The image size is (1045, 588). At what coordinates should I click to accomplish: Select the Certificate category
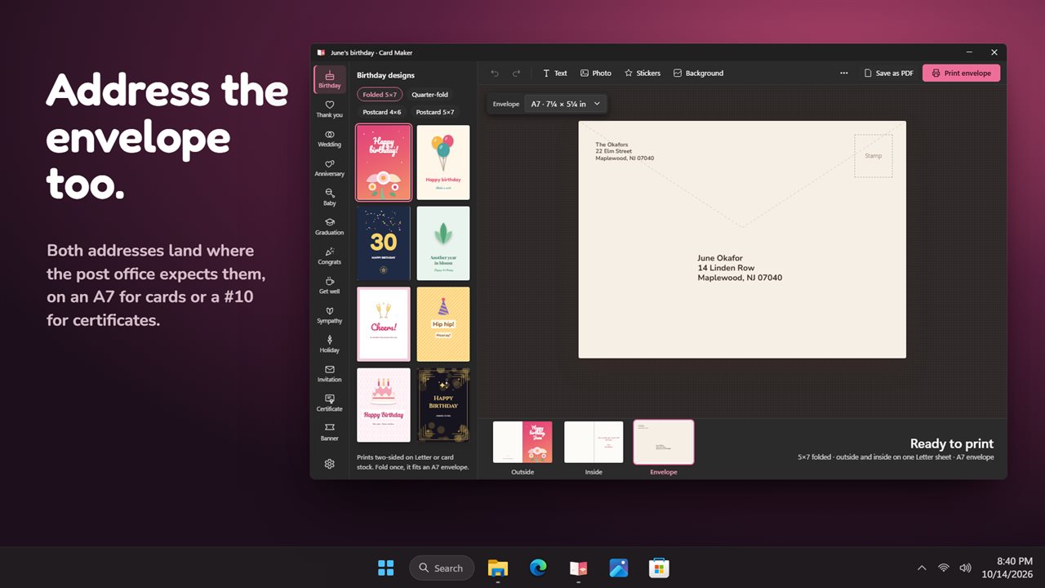tap(329, 403)
